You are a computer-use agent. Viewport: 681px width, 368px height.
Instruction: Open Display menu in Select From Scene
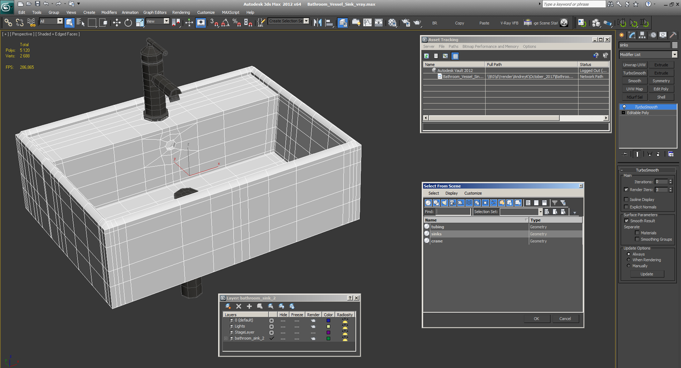451,193
